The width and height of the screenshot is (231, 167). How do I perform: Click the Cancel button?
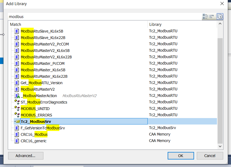pos(210,156)
